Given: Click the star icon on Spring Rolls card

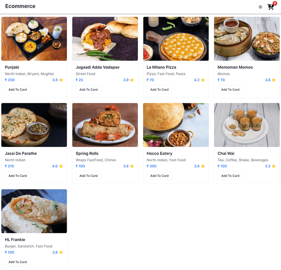Looking at the screenshot, I should pyautogui.click(x=132, y=166).
